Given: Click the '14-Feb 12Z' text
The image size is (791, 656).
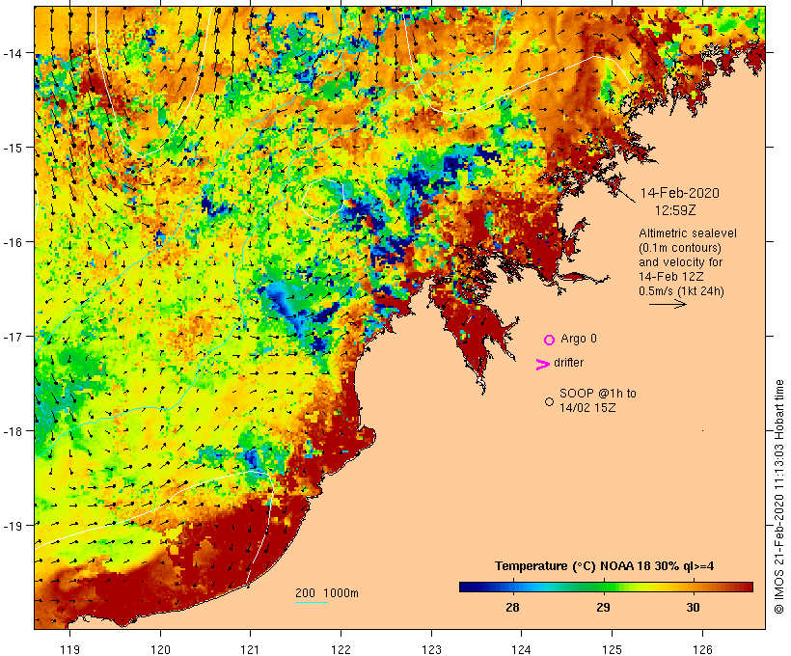Looking at the screenshot, I should point(671,277).
